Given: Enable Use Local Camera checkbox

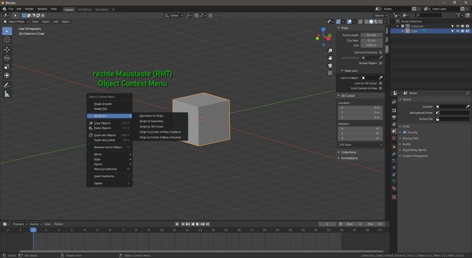Looking at the screenshot, I should [x=381, y=52].
